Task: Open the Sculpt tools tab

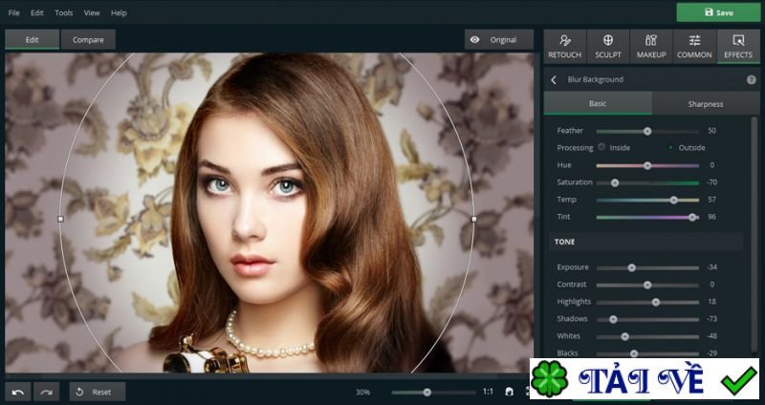Action: 608,46
